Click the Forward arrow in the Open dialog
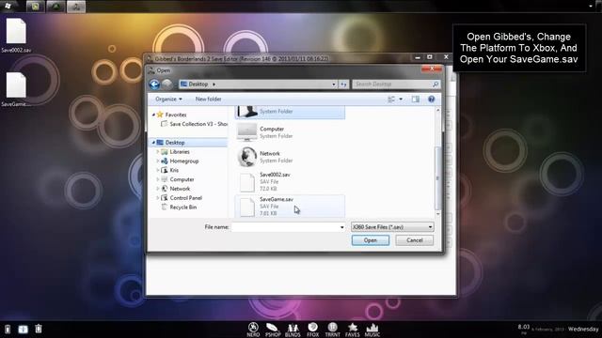Viewport: 602px width, 338px height. point(167,84)
